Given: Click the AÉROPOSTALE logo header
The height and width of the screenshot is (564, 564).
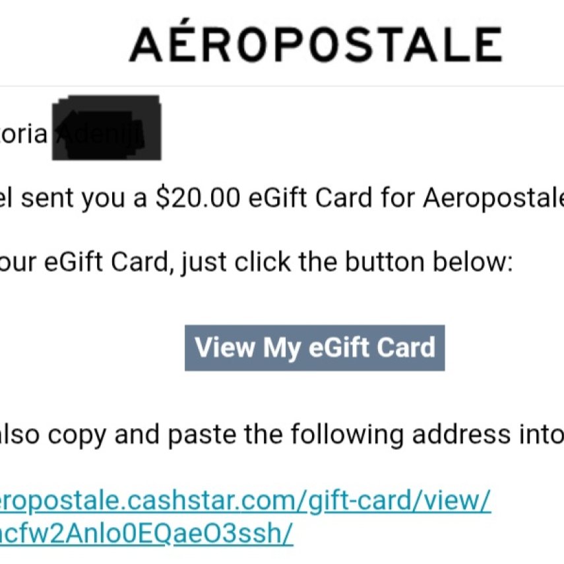Looking at the screenshot, I should [315, 44].
